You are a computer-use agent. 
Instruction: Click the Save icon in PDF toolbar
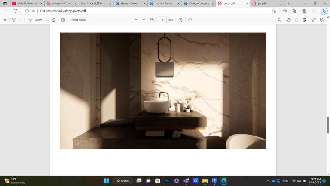coord(296,20)
